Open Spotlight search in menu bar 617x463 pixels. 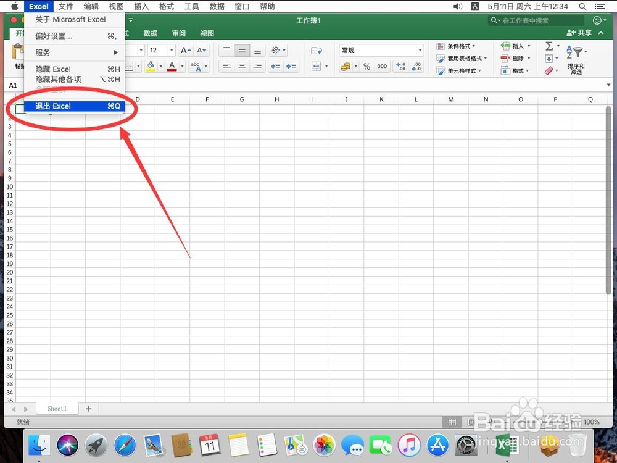point(583,6)
